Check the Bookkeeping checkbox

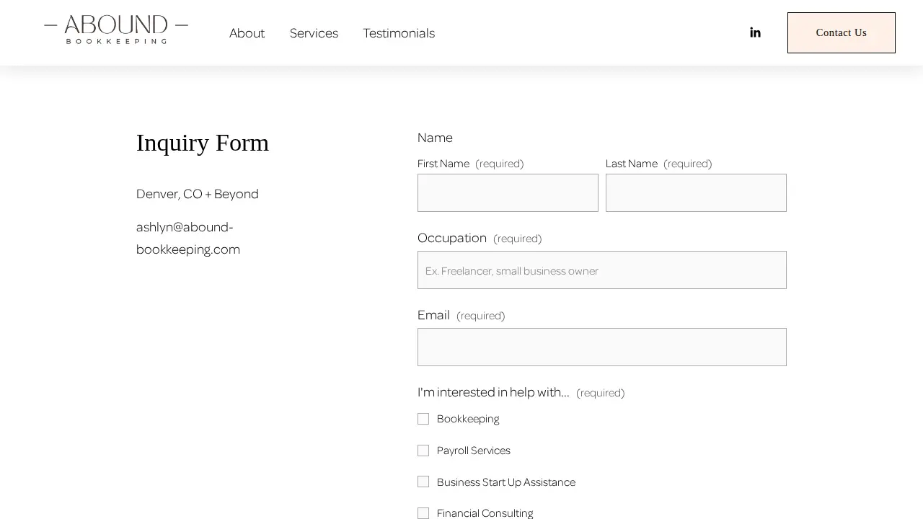(423, 419)
